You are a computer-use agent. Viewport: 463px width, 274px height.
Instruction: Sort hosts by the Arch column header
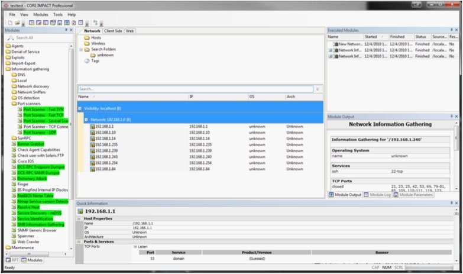(x=304, y=96)
